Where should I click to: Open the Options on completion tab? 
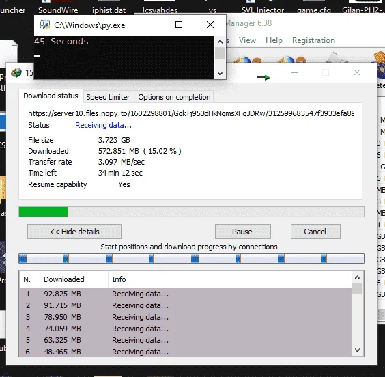click(x=174, y=97)
